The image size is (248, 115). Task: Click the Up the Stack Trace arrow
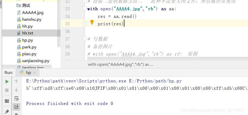point(16,81)
